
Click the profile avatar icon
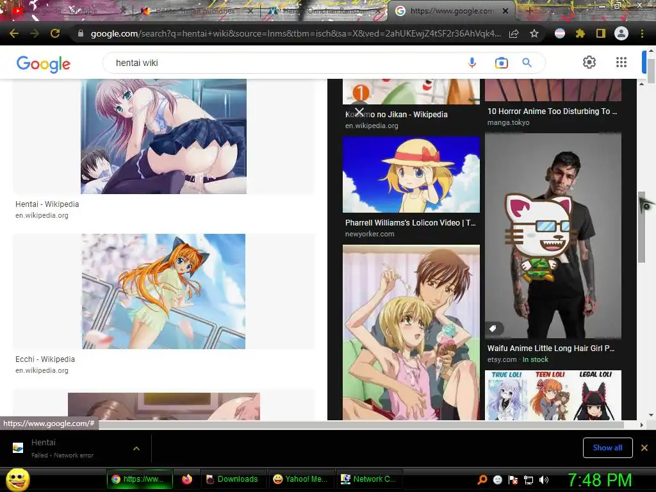[621, 33]
